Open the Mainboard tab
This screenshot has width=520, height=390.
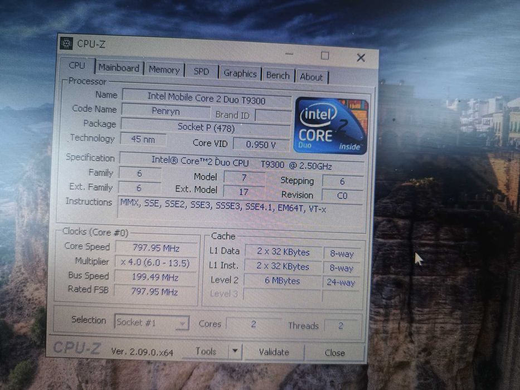[119, 68]
